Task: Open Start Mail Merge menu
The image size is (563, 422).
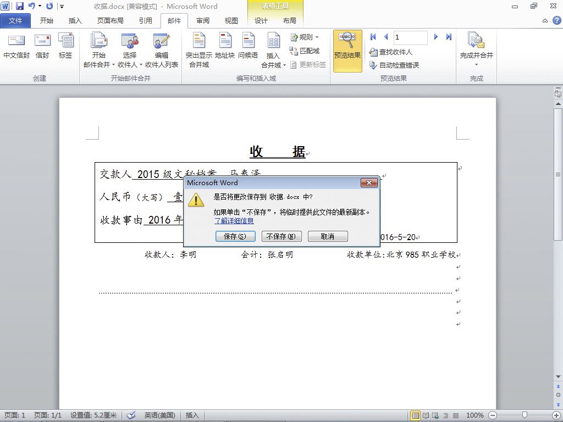Action: click(x=99, y=50)
